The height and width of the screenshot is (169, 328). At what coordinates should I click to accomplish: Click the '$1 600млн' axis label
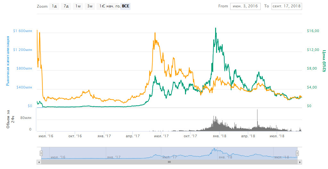[22, 31]
